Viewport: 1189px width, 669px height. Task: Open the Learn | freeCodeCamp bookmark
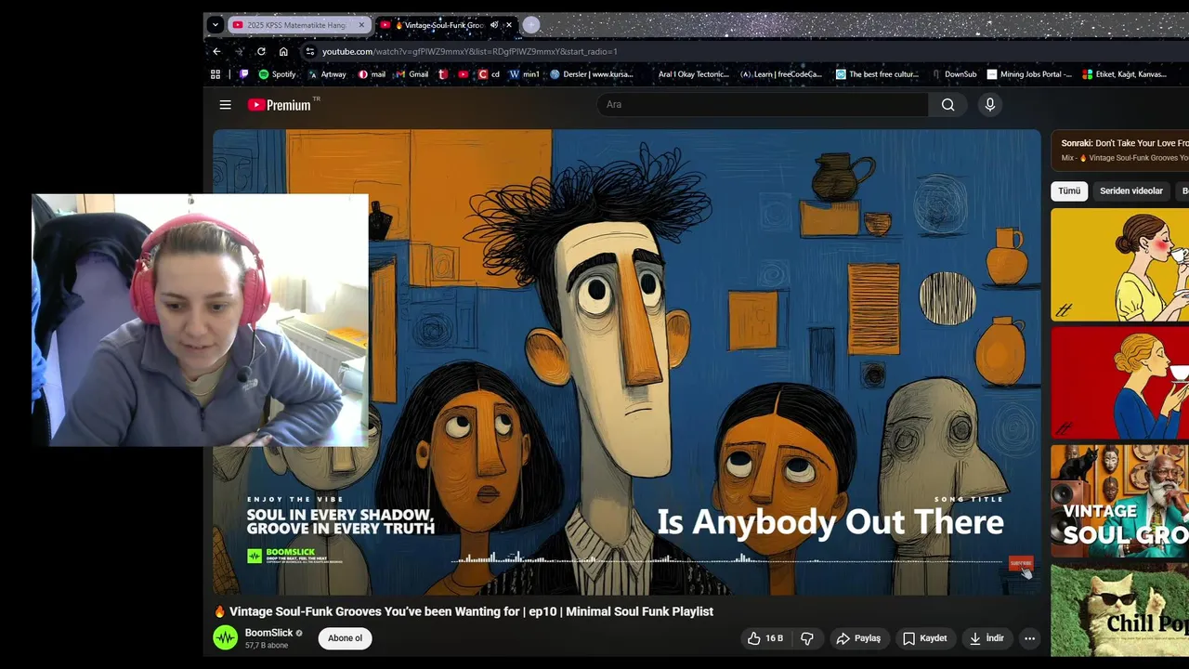pyautogui.click(x=781, y=74)
